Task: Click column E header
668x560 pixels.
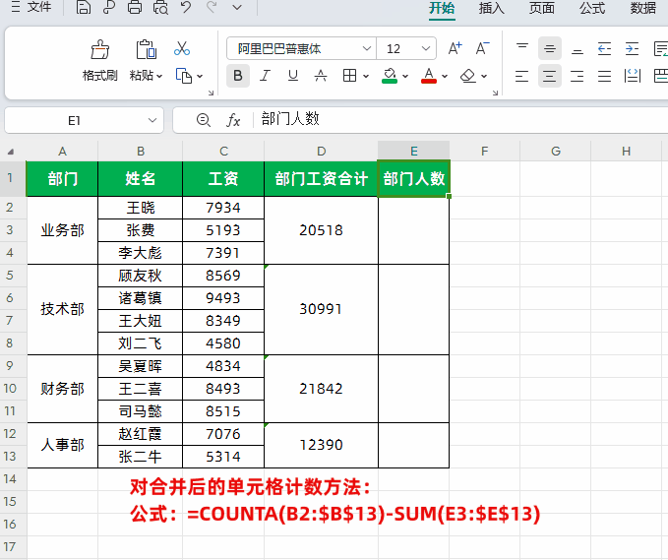Action: click(x=413, y=151)
